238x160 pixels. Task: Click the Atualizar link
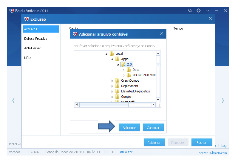coord(126,152)
